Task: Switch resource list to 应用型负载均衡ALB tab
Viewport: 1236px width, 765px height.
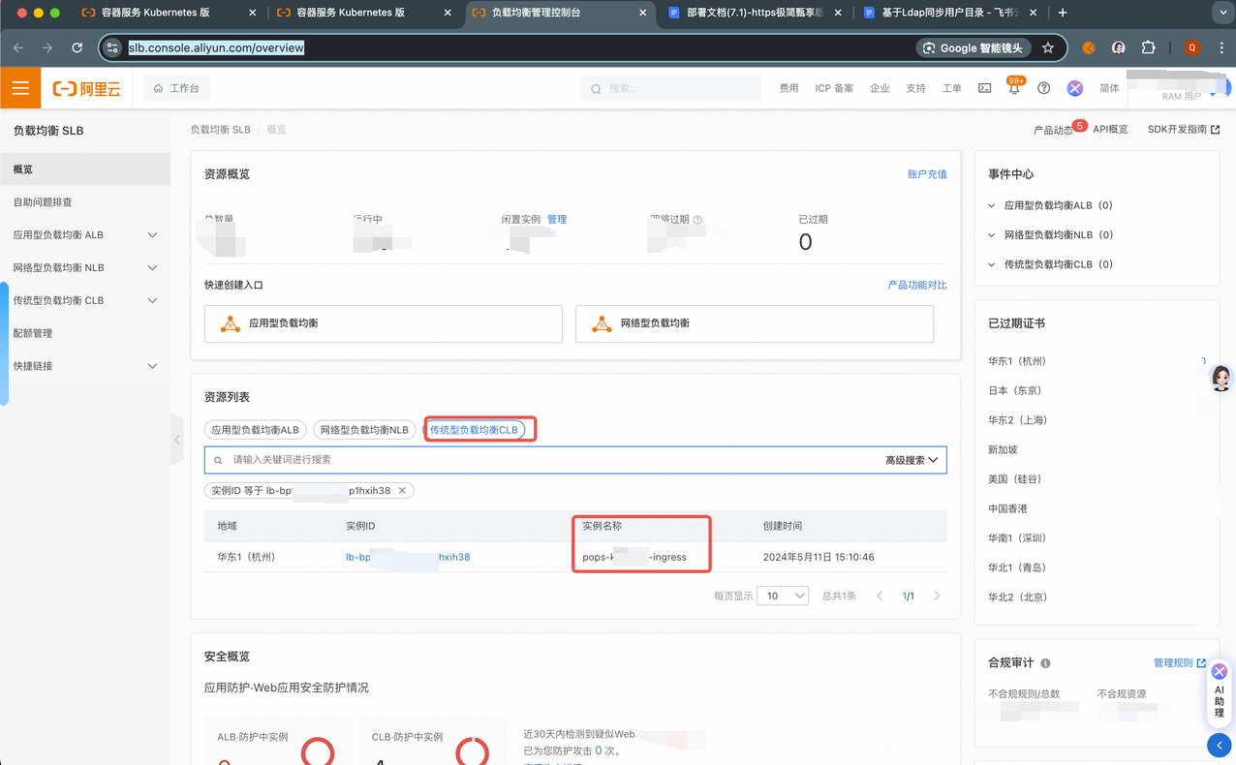Action: [256, 430]
